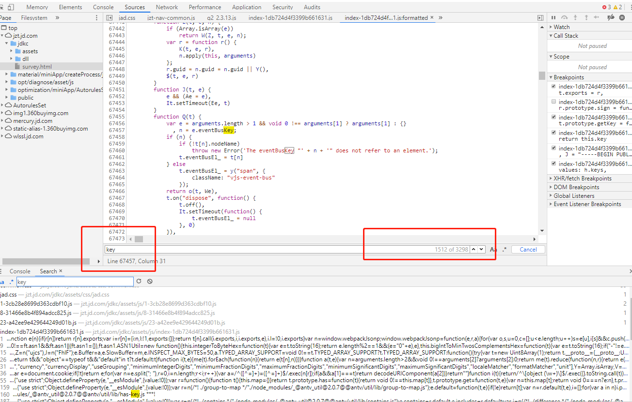
Task: Clear the Search drawer results
Action: coord(150,281)
